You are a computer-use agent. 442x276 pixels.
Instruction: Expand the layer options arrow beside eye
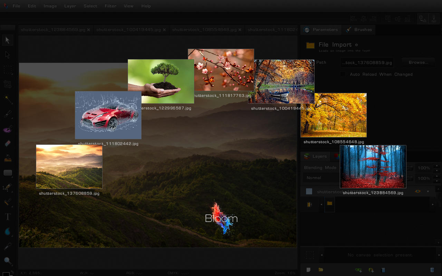[428, 191]
